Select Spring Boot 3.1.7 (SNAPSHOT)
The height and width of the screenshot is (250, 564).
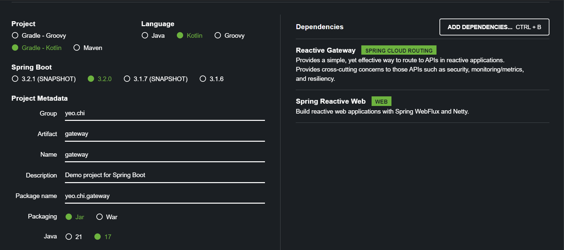[156, 79]
